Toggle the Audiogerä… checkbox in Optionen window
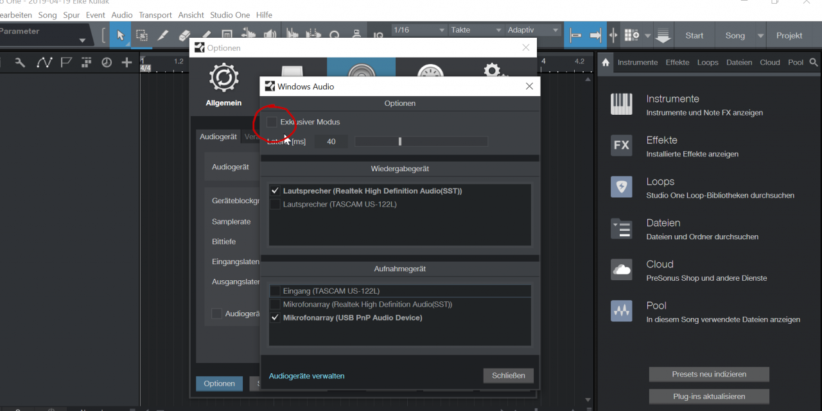Screen dimensions: 822x411 (217, 314)
